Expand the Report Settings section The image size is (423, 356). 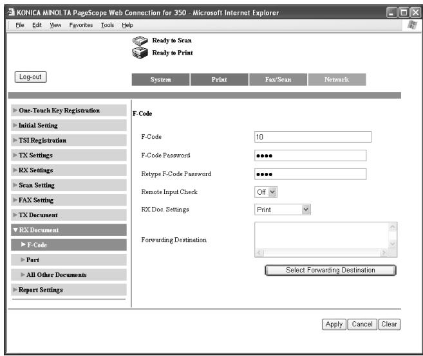[x=69, y=290]
